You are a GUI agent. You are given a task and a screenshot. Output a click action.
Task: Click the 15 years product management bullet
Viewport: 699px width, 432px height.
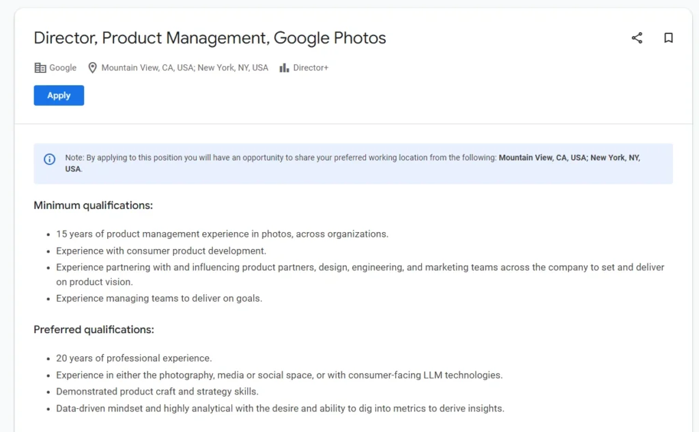222,234
